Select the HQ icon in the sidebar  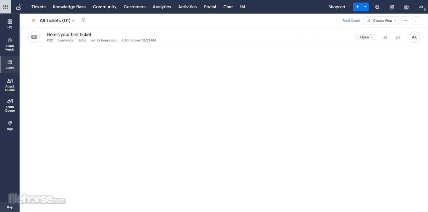pos(10,23)
